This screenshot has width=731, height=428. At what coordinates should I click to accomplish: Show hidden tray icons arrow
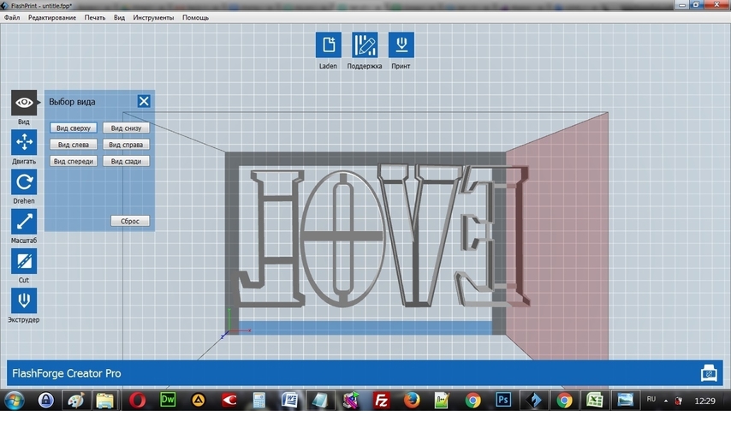pos(666,401)
